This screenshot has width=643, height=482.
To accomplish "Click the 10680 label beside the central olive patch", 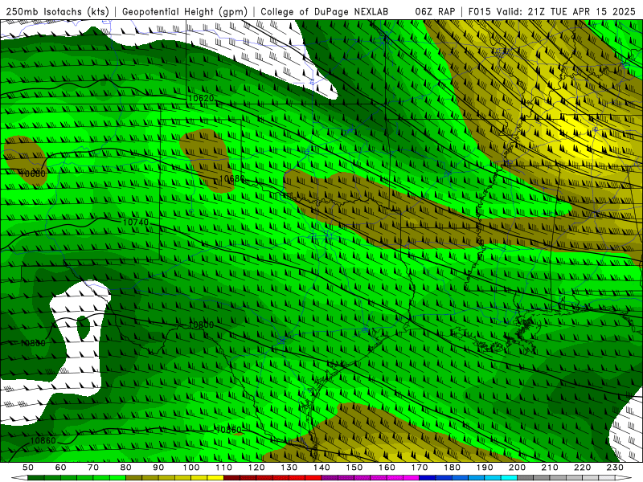I will coord(232,178).
